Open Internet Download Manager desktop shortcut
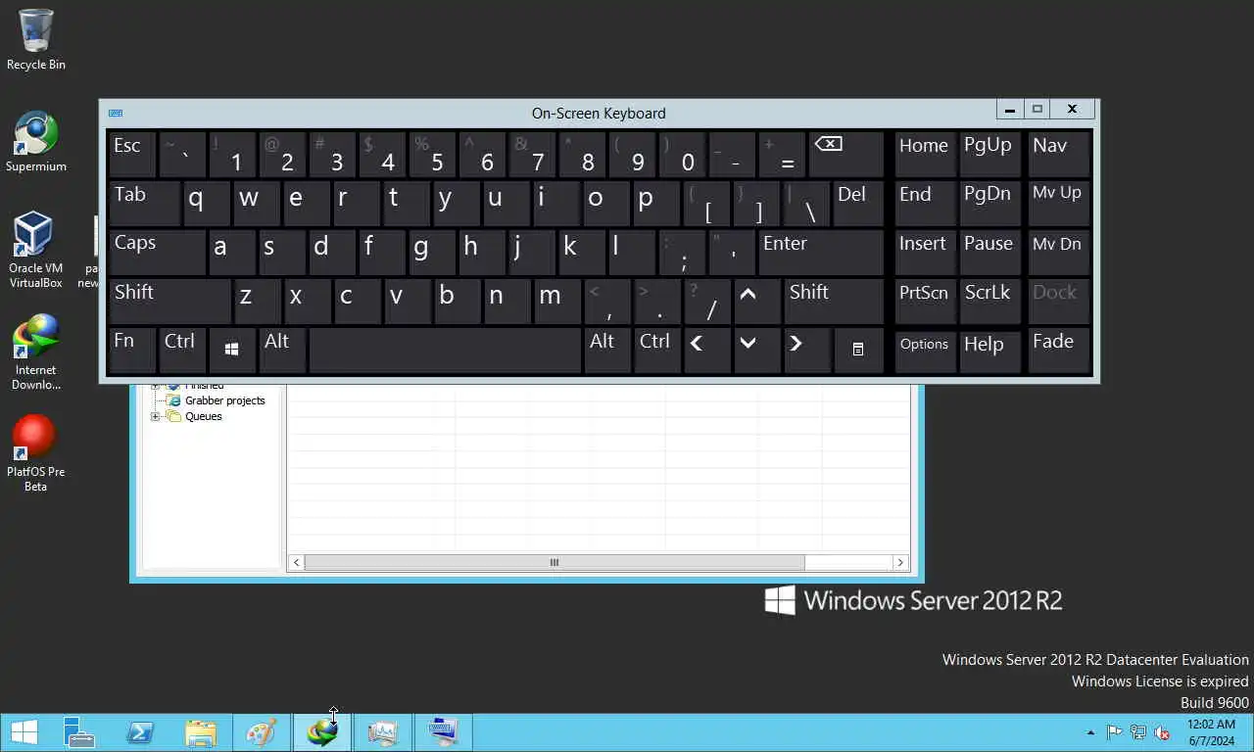This screenshot has width=1254, height=752. 36,352
